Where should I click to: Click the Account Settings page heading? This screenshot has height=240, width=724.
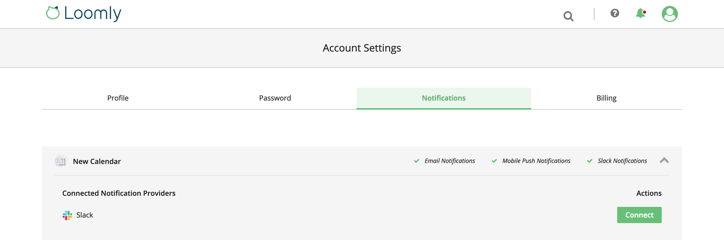(362, 48)
